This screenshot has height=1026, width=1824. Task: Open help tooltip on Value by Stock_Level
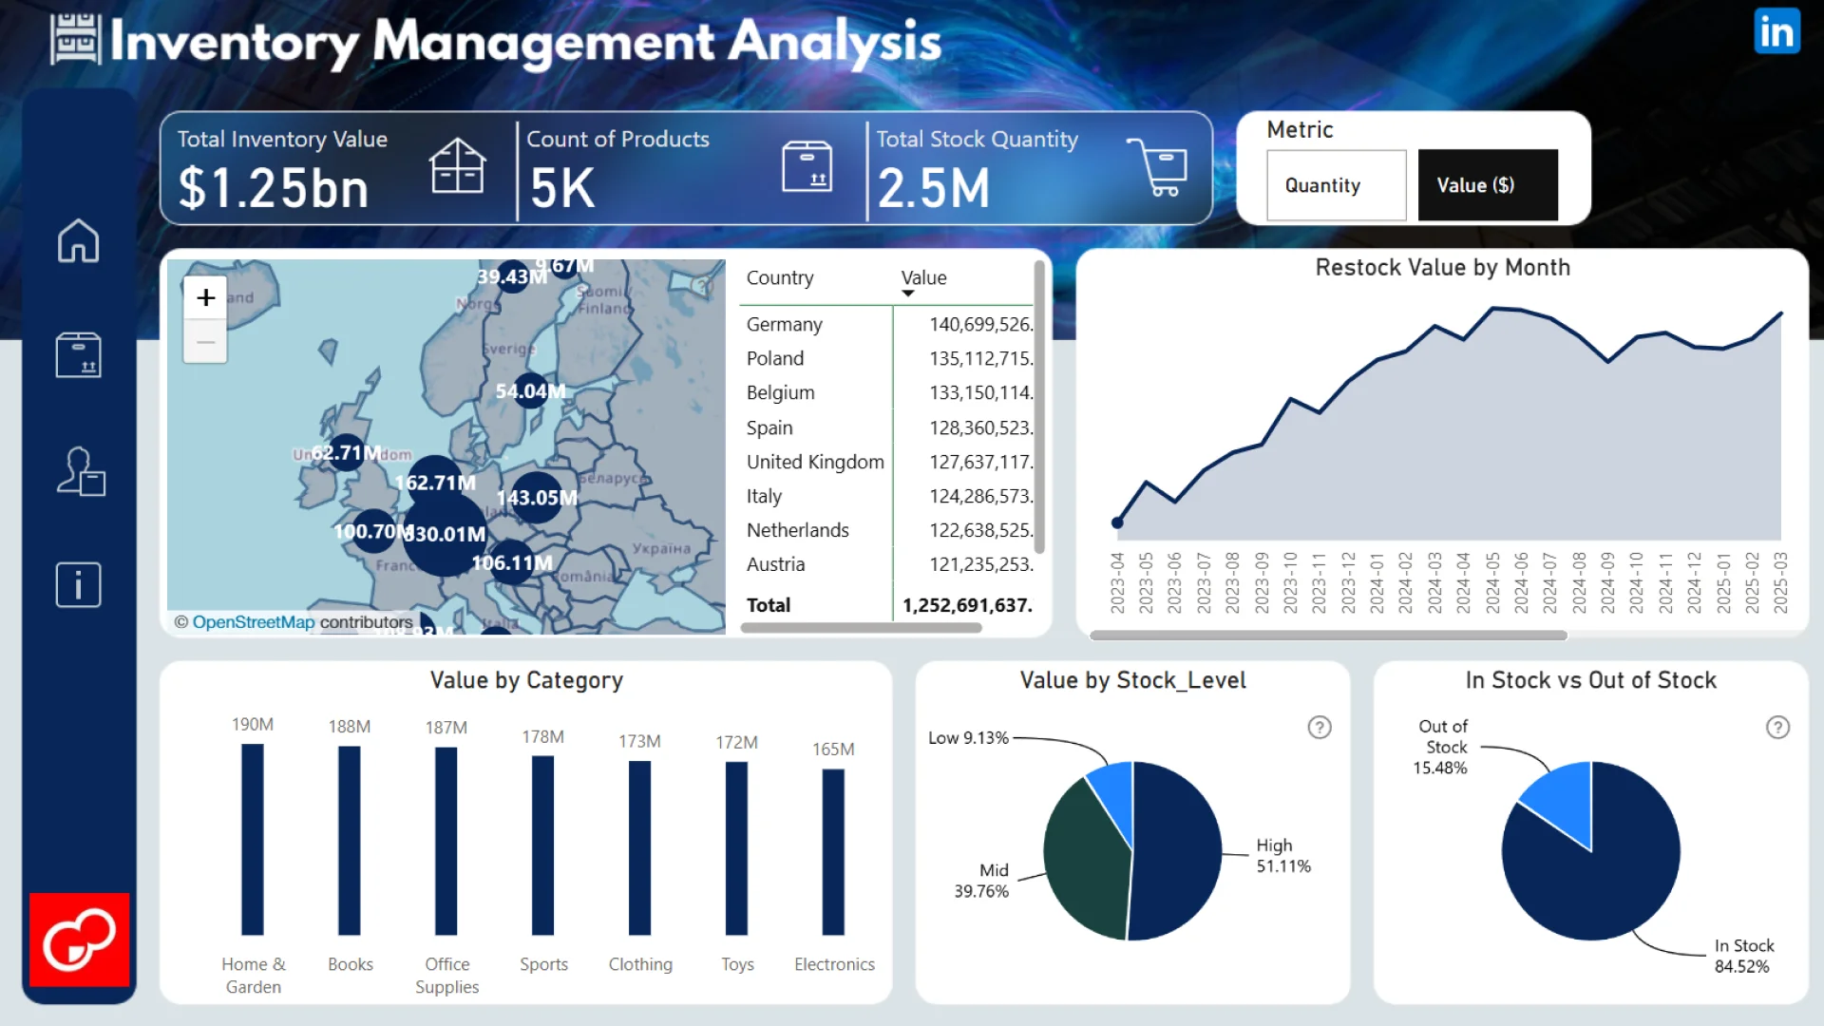[x=1320, y=728]
